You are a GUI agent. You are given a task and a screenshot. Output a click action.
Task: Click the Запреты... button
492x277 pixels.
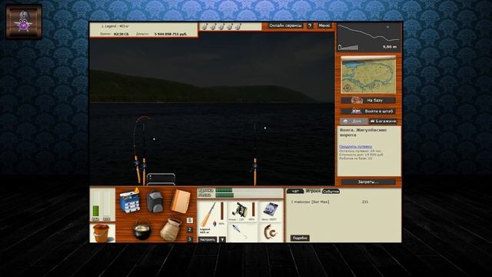(368, 182)
